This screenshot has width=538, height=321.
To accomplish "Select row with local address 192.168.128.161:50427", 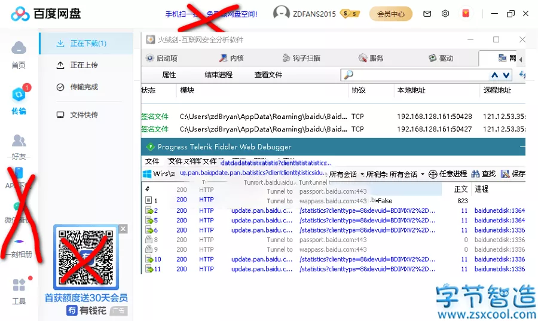I will point(333,129).
